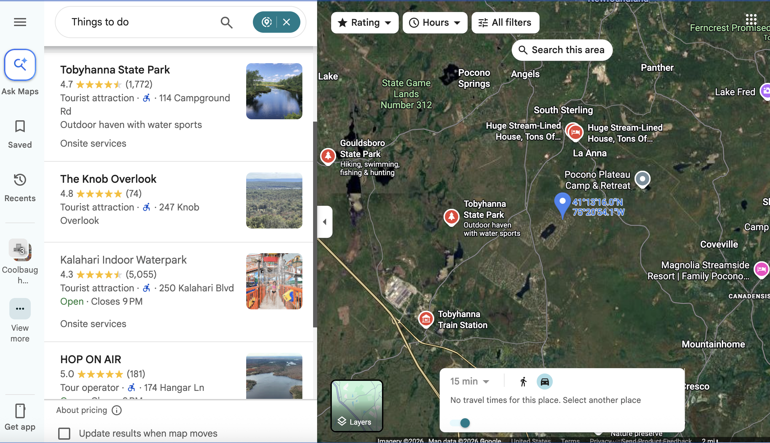770x443 pixels.
Task: Open the hamburger main menu
Action: point(20,22)
